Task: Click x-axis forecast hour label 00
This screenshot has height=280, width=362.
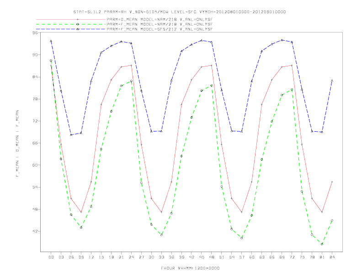Action: [51, 257]
